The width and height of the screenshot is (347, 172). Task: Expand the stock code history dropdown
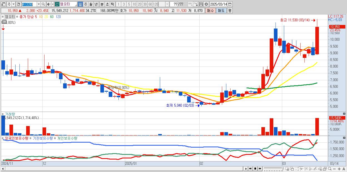[x=39, y=4]
